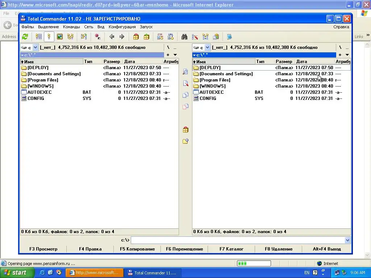Screen dimensions: 371x278
Task: Open the Справка help menu
Action: 341,27
